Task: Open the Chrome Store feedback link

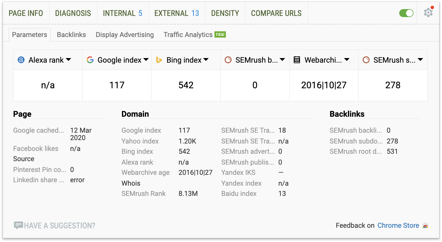Action: (x=398, y=225)
